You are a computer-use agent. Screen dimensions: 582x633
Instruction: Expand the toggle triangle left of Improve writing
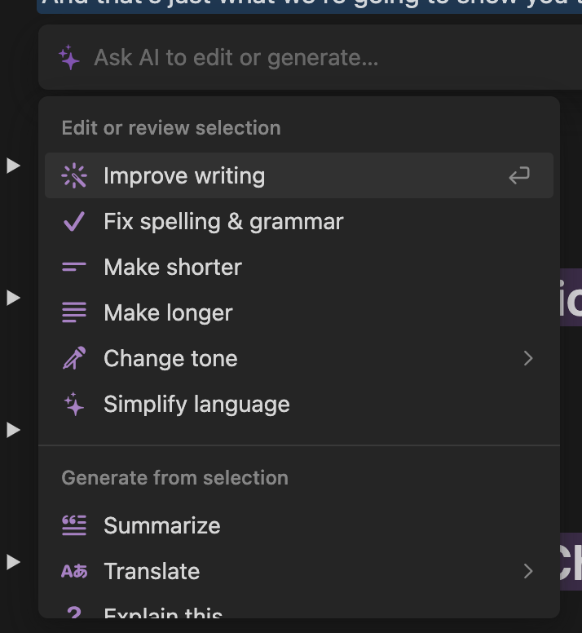click(x=13, y=166)
